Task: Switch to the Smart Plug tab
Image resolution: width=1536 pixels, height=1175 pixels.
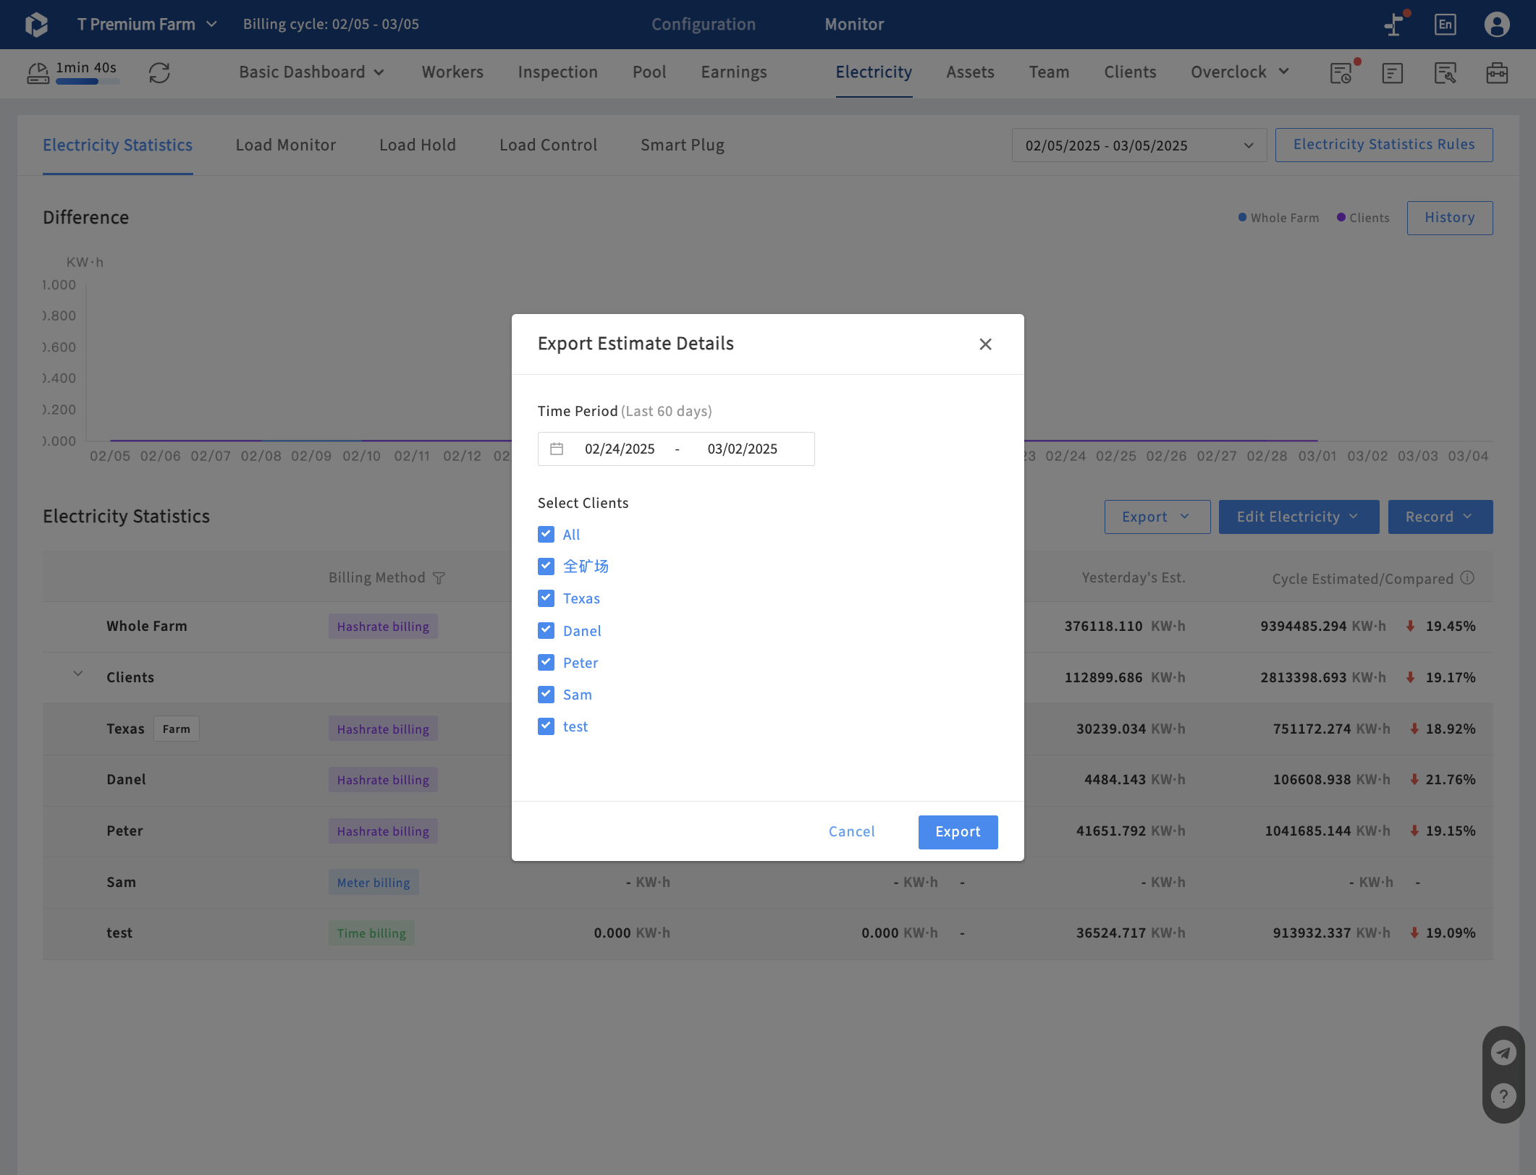Action: 682,145
